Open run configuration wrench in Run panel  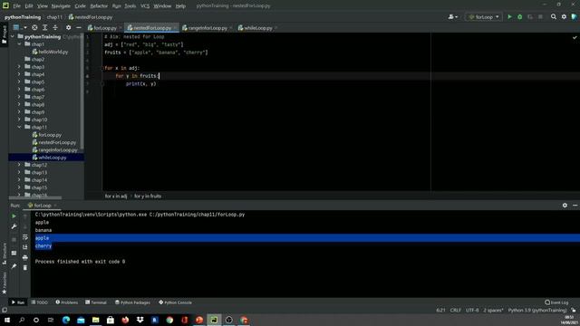[14, 226]
